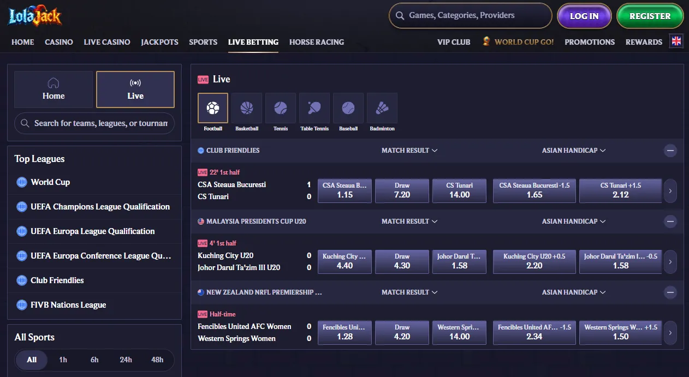Open Match Result dropdown for Malaysia Presidents Cup U20
689x377 pixels.
[409, 222]
